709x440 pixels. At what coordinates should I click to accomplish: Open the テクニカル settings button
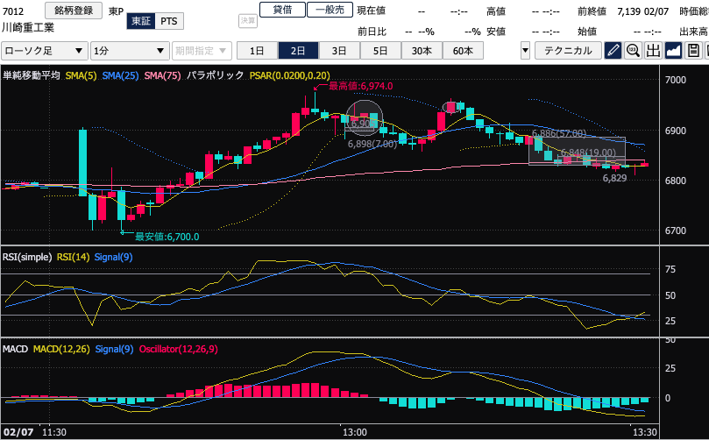pos(568,51)
